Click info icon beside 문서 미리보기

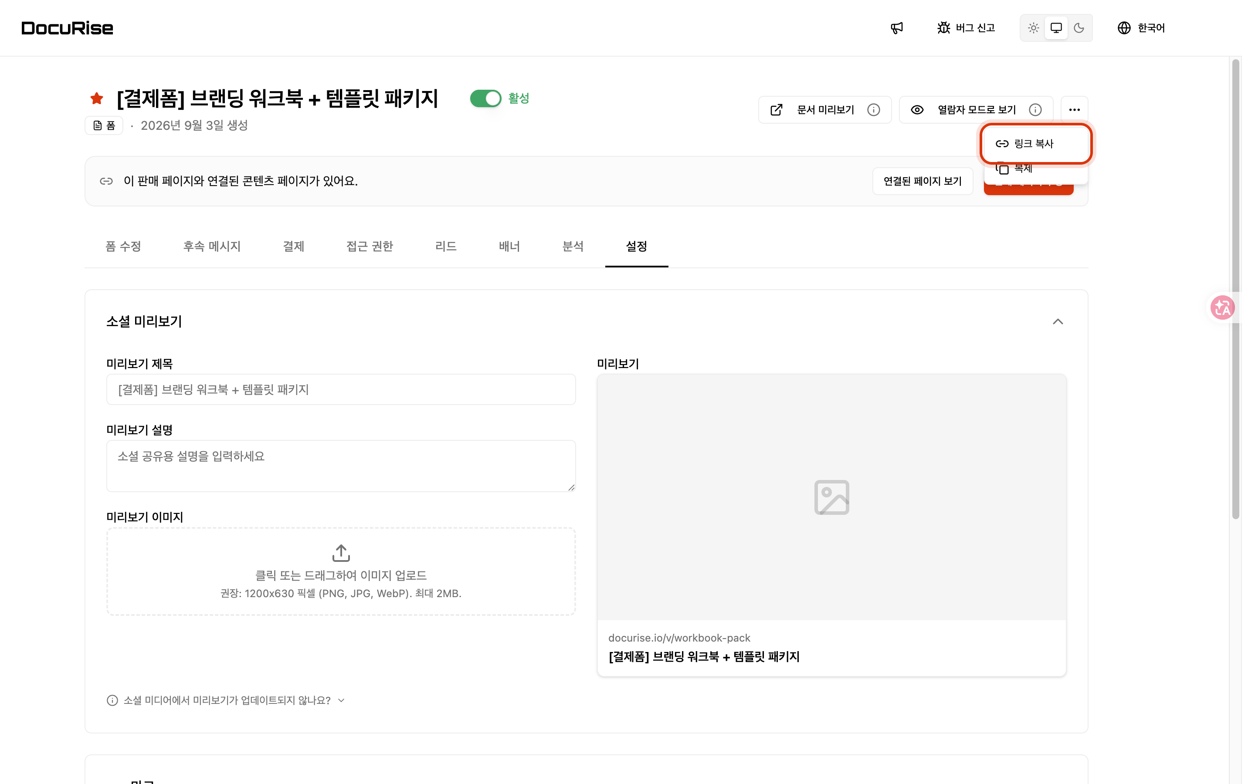tap(873, 110)
